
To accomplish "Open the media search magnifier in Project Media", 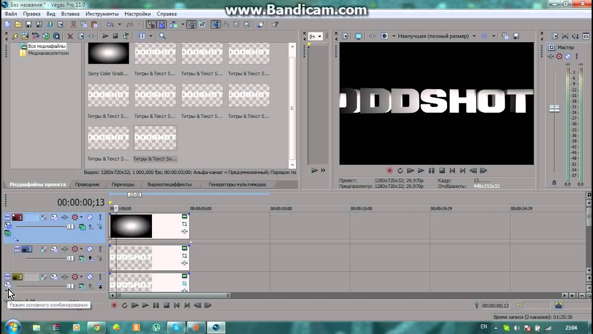I will (162, 36).
